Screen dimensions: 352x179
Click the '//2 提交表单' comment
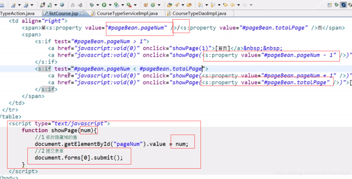49,151
